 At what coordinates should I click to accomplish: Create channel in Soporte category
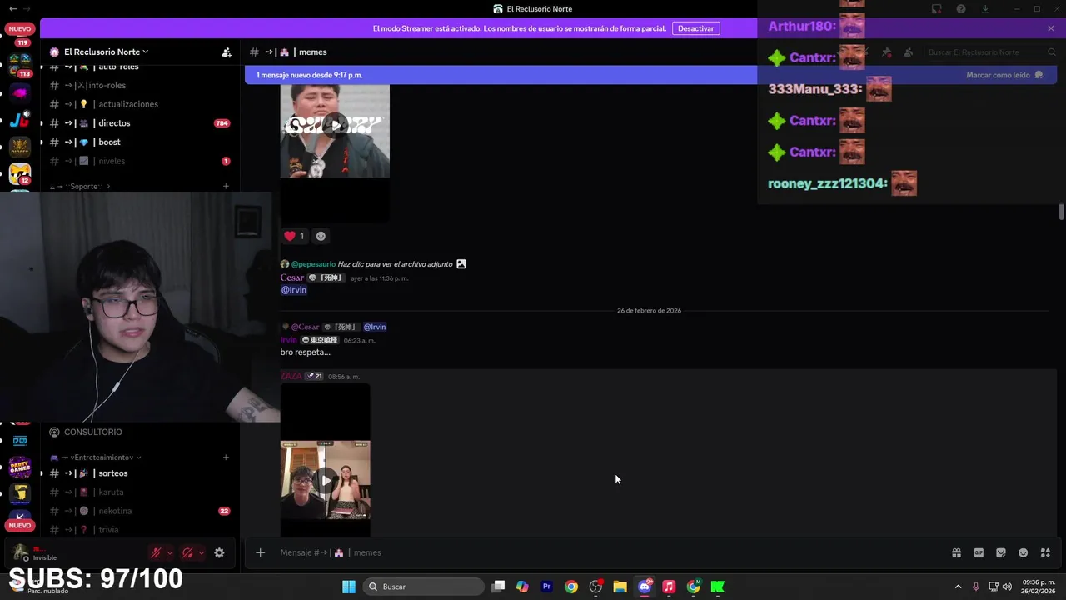tap(226, 186)
